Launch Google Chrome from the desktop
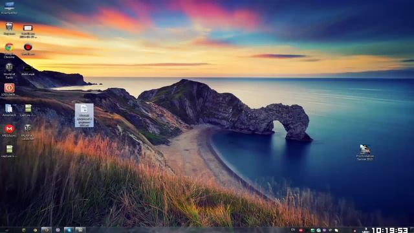 9,50
